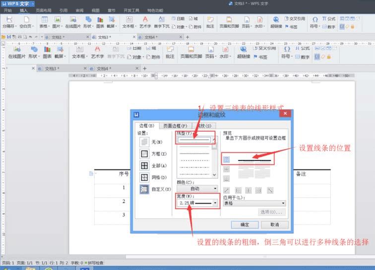
Task: Open the 底纹(S) shading tab
Action: (204, 126)
